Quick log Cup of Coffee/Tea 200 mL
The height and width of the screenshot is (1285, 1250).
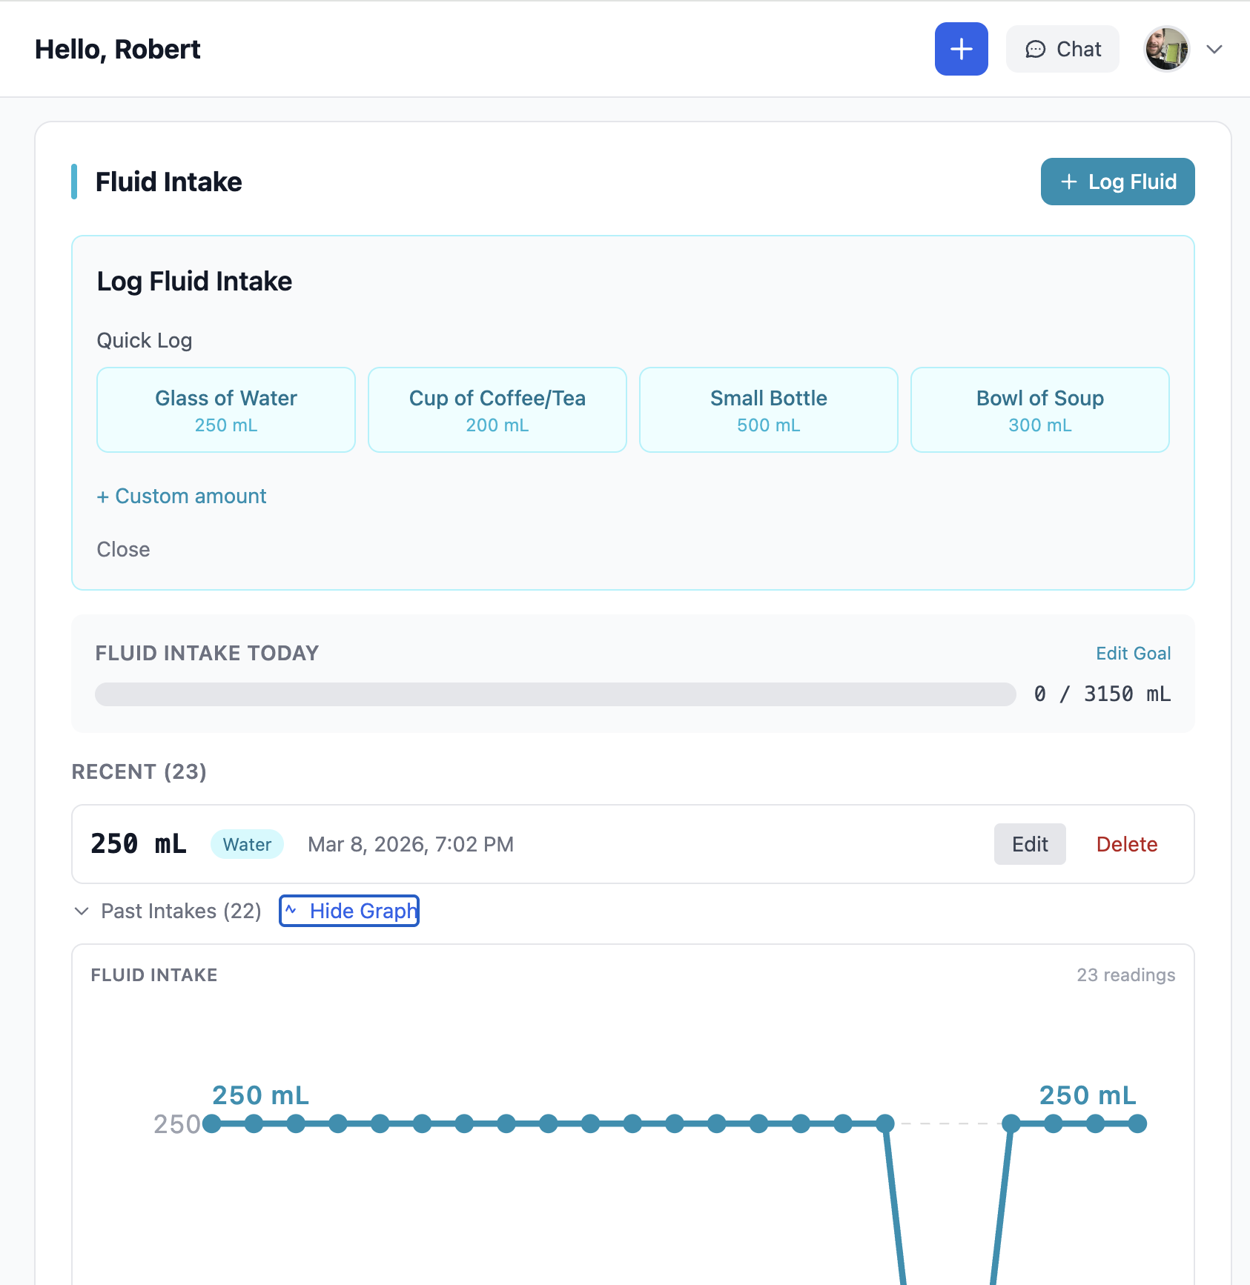click(497, 410)
